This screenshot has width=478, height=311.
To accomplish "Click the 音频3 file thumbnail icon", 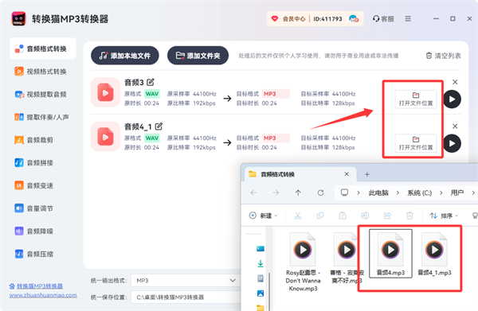I will pos(105,92).
